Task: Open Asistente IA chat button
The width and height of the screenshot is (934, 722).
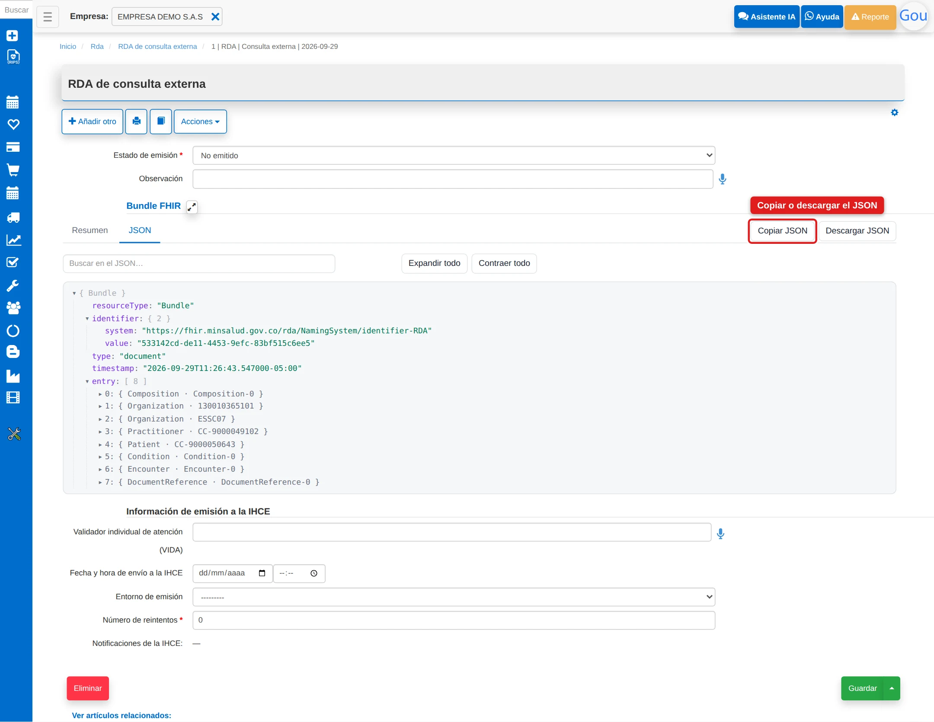Action: [x=767, y=17]
